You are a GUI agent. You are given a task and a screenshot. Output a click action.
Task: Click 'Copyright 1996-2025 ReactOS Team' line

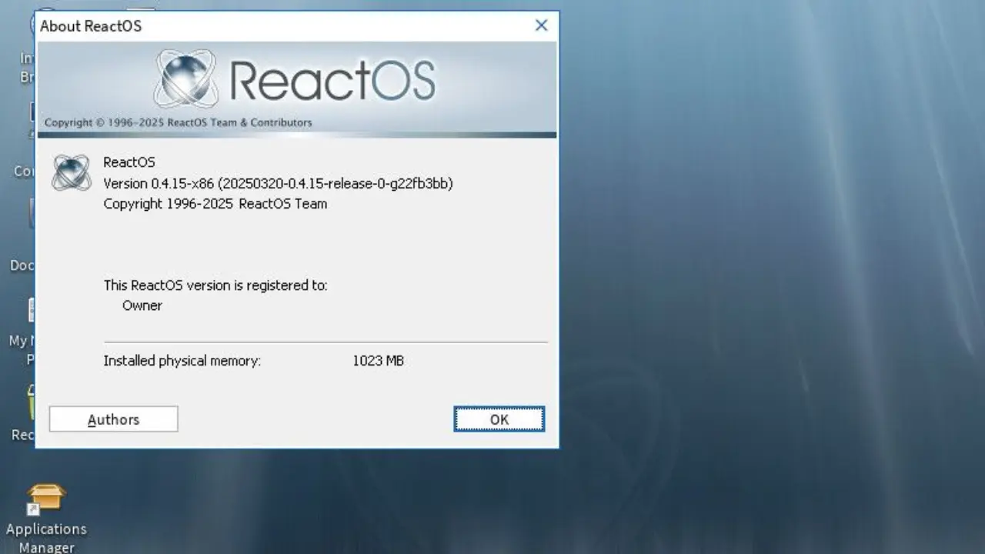click(215, 204)
